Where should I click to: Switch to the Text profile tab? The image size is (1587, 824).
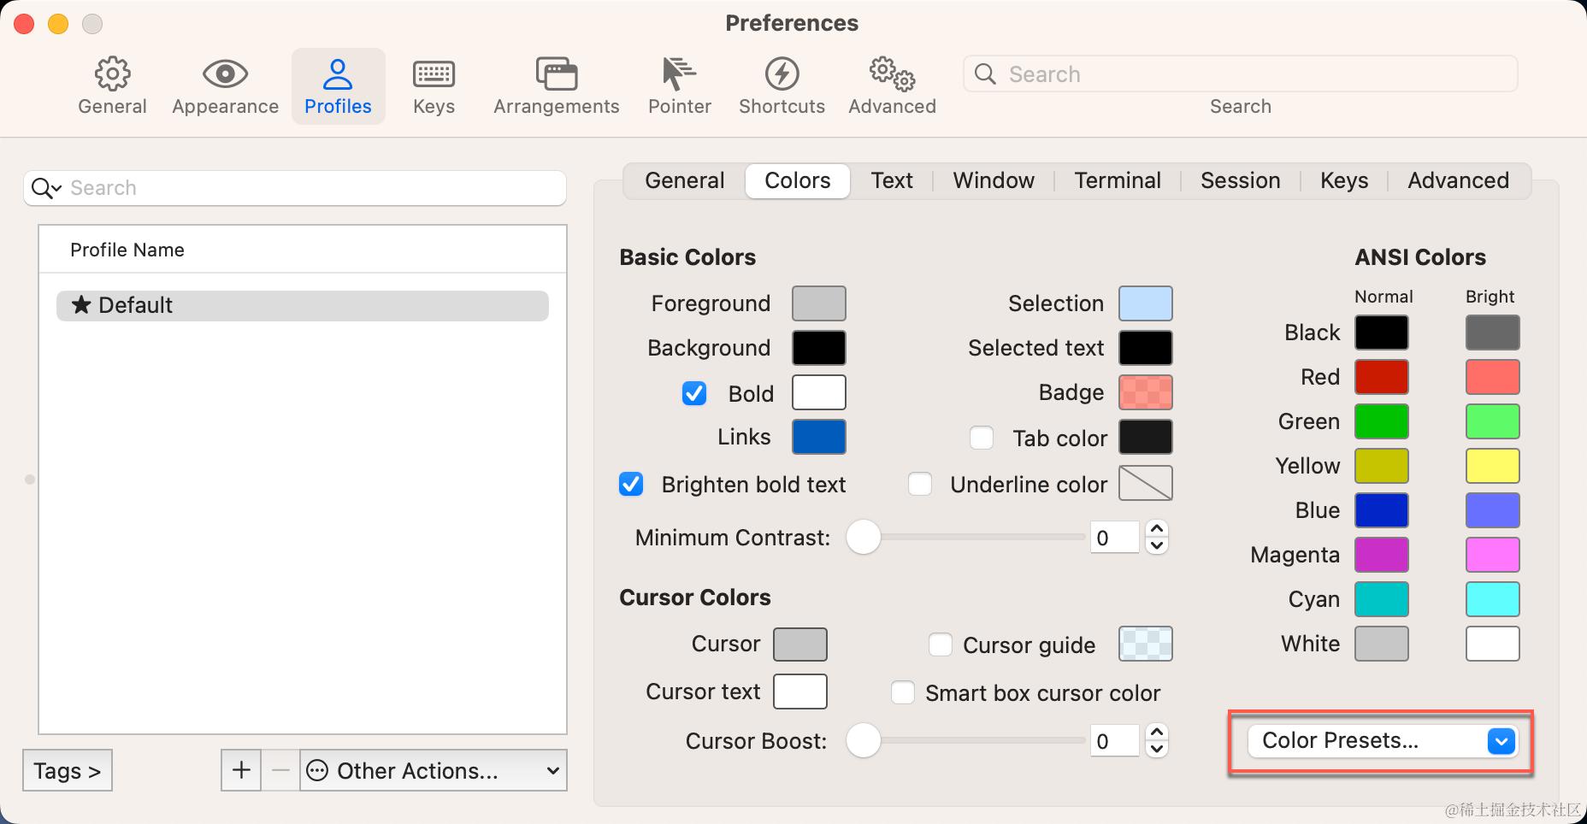(x=892, y=180)
